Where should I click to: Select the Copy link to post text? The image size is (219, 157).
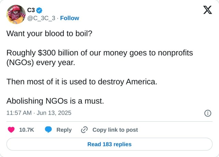click(115, 130)
